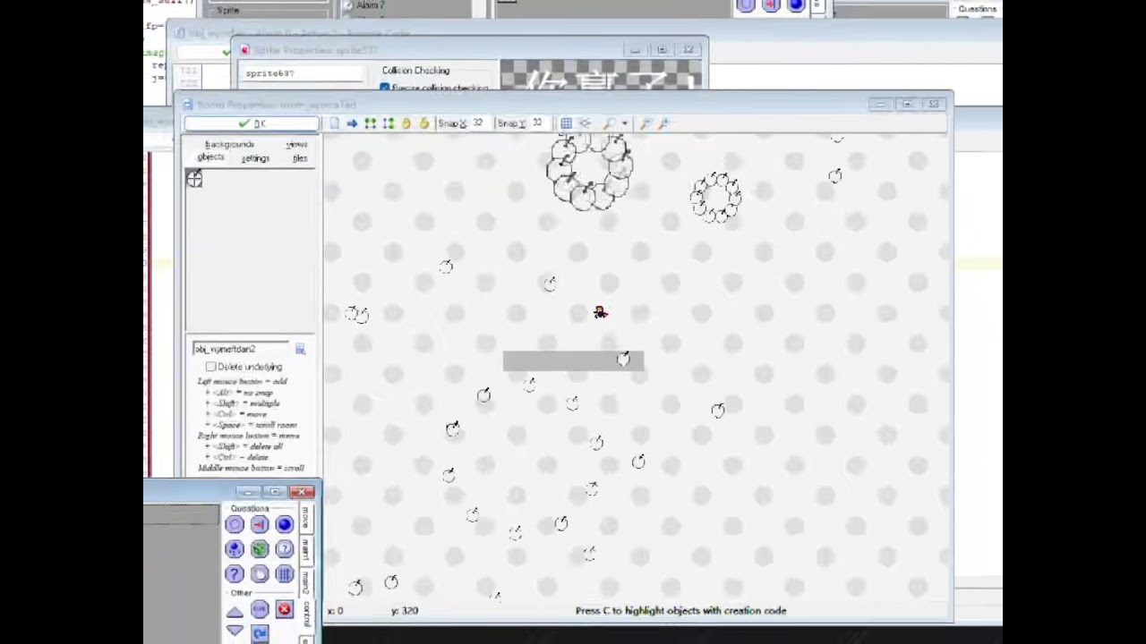Click the clear room instances icon

coord(335,123)
